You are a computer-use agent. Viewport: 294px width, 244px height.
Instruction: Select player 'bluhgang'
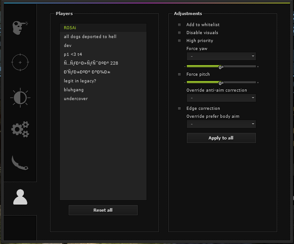pyautogui.click(x=103, y=89)
